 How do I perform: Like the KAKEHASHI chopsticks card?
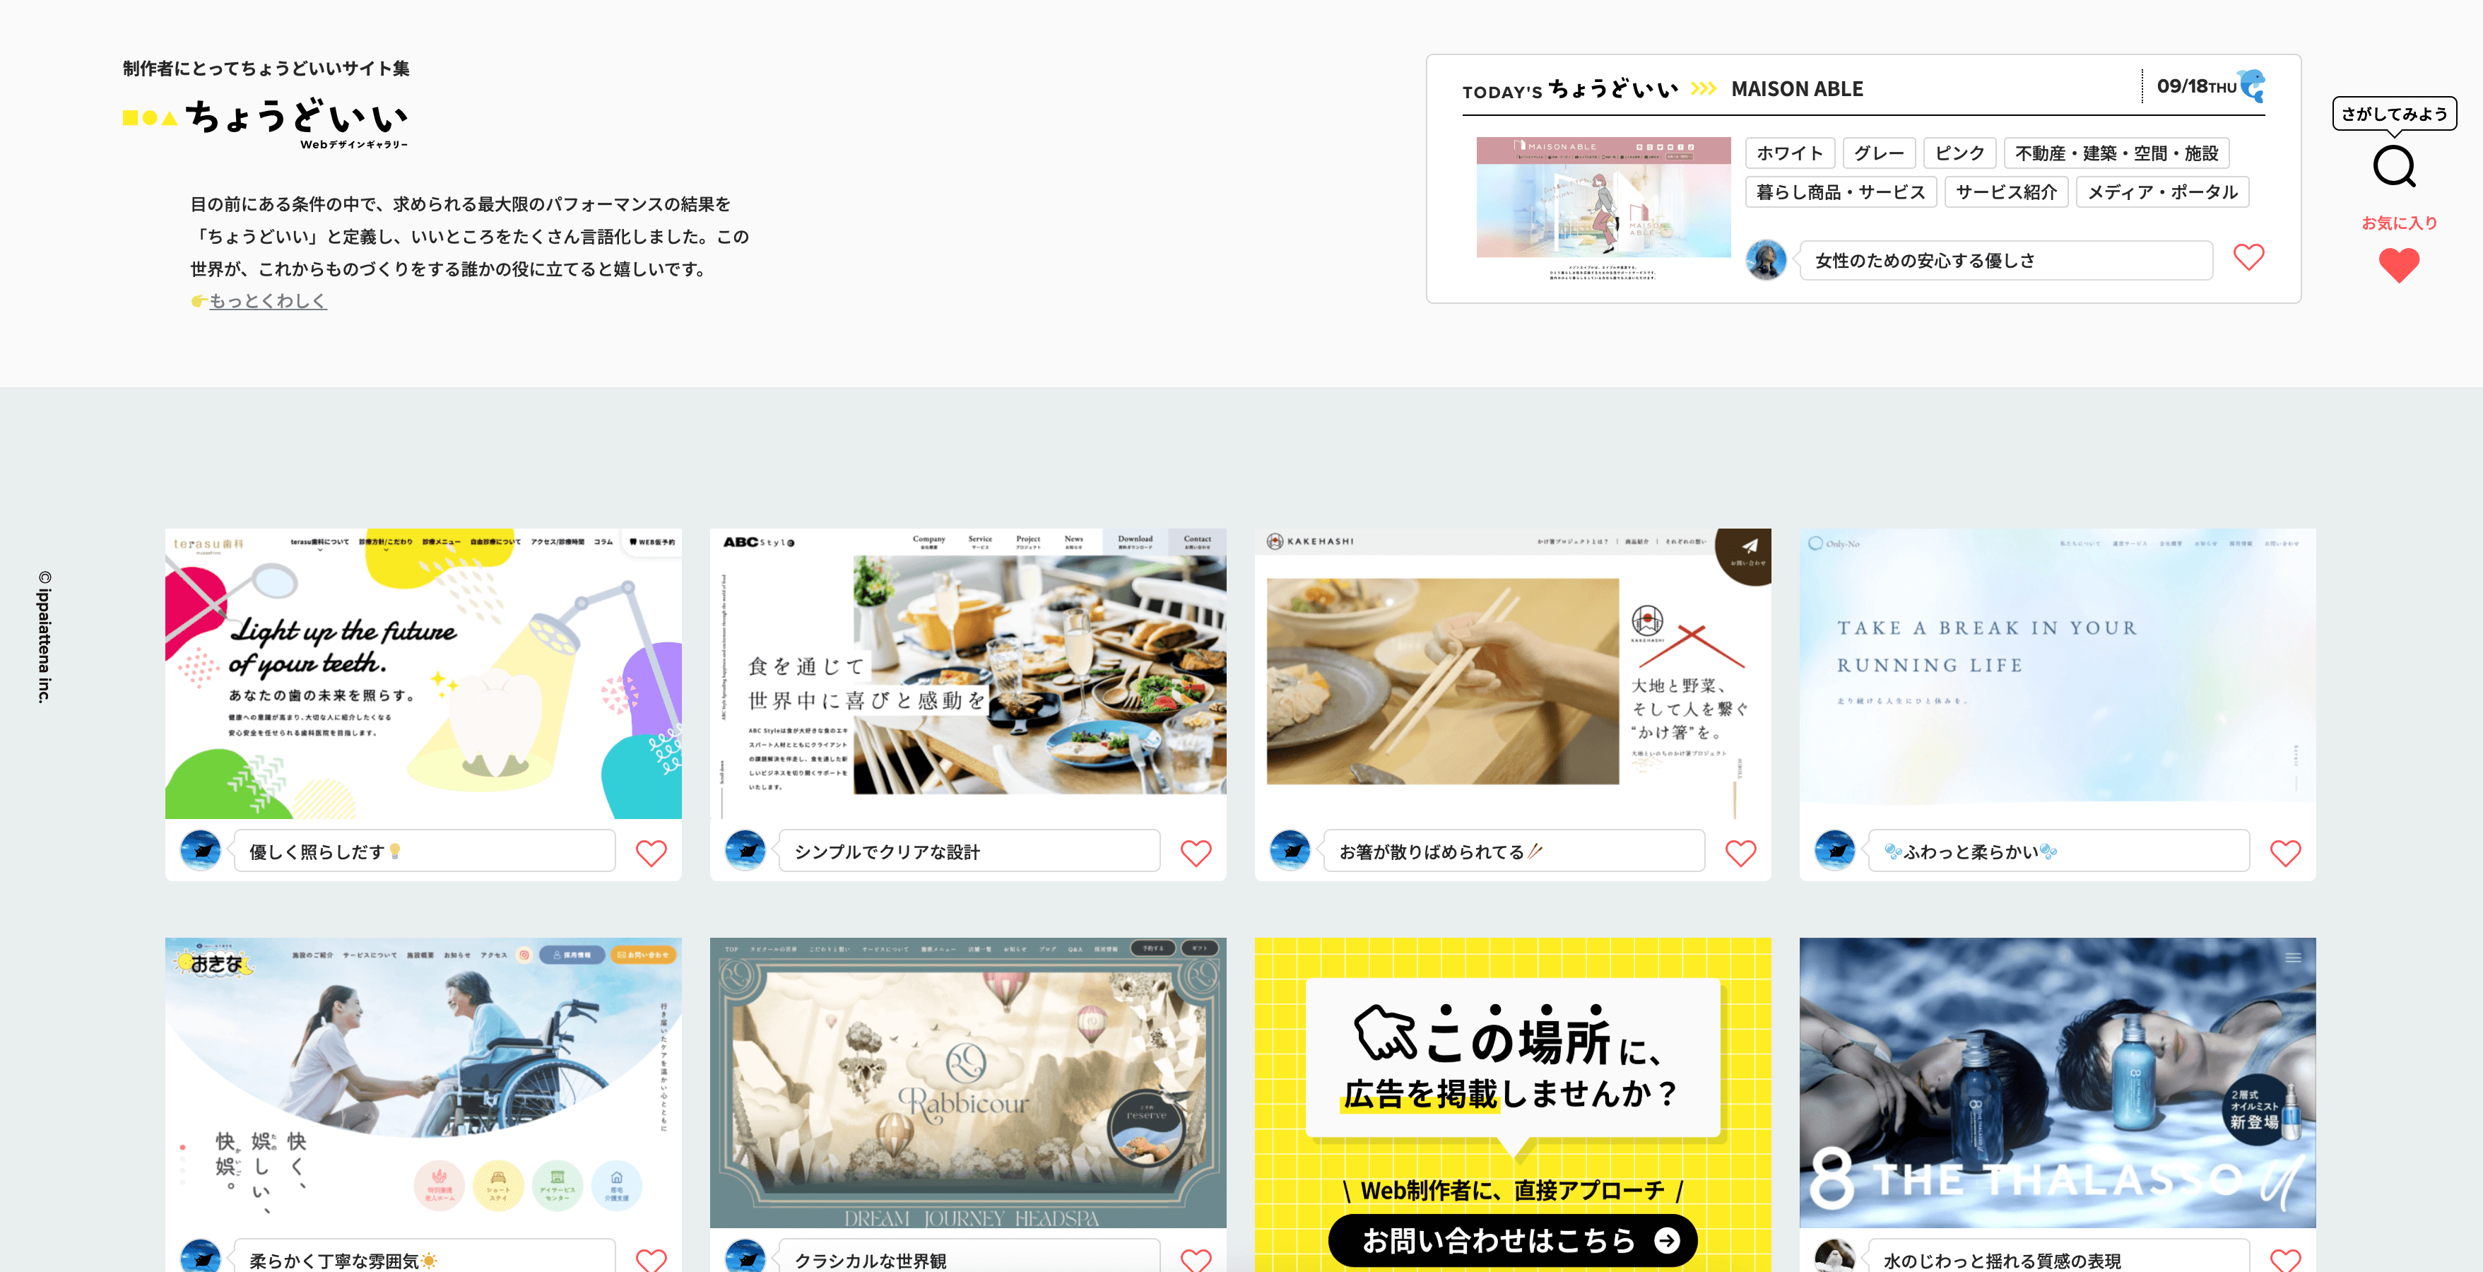click(x=1740, y=853)
